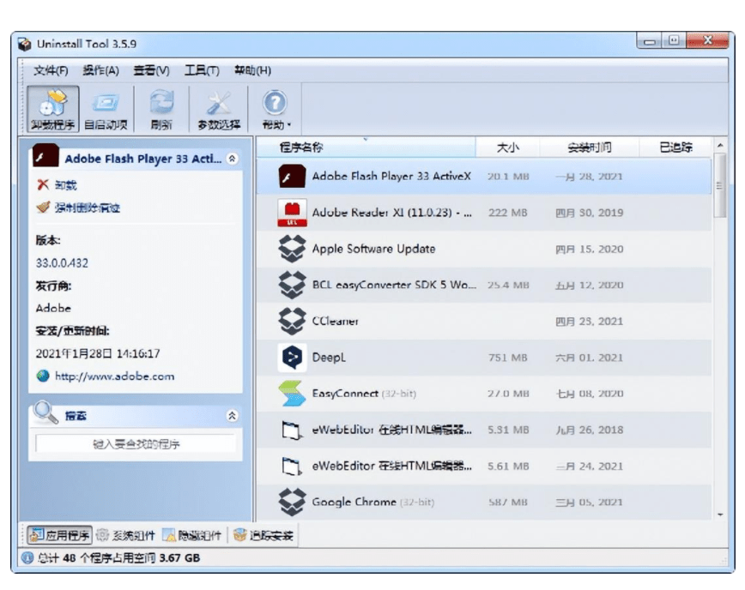
Task: Open the 工具(T) menu
Action: [x=202, y=70]
